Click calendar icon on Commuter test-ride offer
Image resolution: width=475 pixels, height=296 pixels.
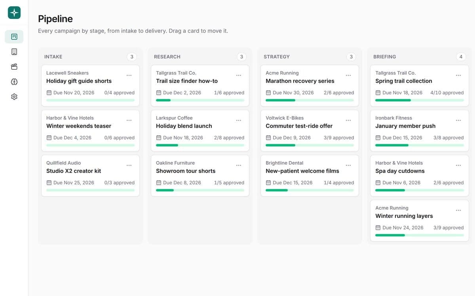pyautogui.click(x=268, y=138)
